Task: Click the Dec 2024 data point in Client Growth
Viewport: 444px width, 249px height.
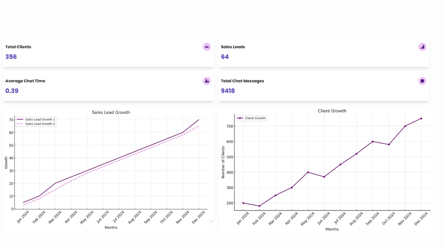Action: point(421,119)
